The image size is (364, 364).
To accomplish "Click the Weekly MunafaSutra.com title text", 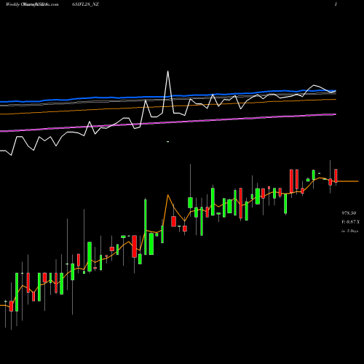I will click(x=32, y=4).
